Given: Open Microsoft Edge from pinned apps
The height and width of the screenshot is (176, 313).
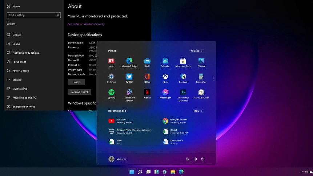Looking at the screenshot, I should 129,61.
